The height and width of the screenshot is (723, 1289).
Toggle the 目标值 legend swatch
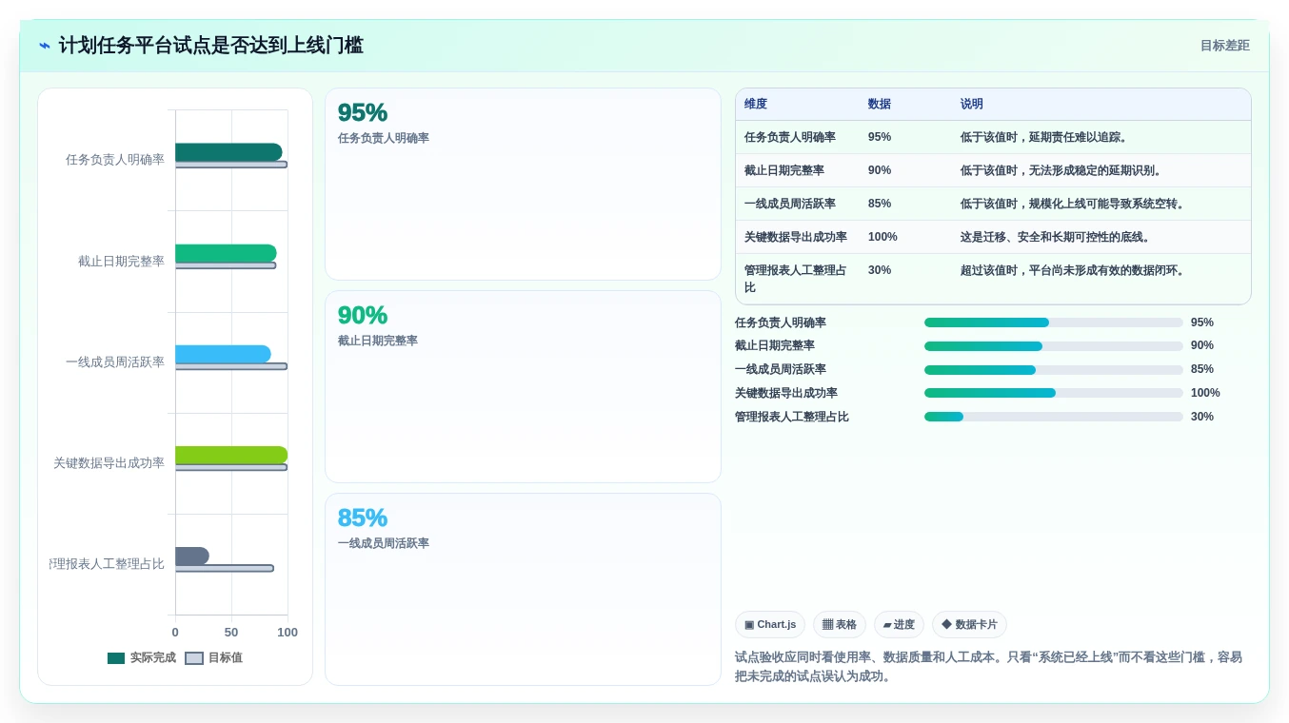click(x=194, y=658)
